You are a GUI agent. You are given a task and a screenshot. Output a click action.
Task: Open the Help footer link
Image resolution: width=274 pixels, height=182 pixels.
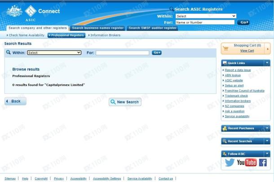(25, 178)
